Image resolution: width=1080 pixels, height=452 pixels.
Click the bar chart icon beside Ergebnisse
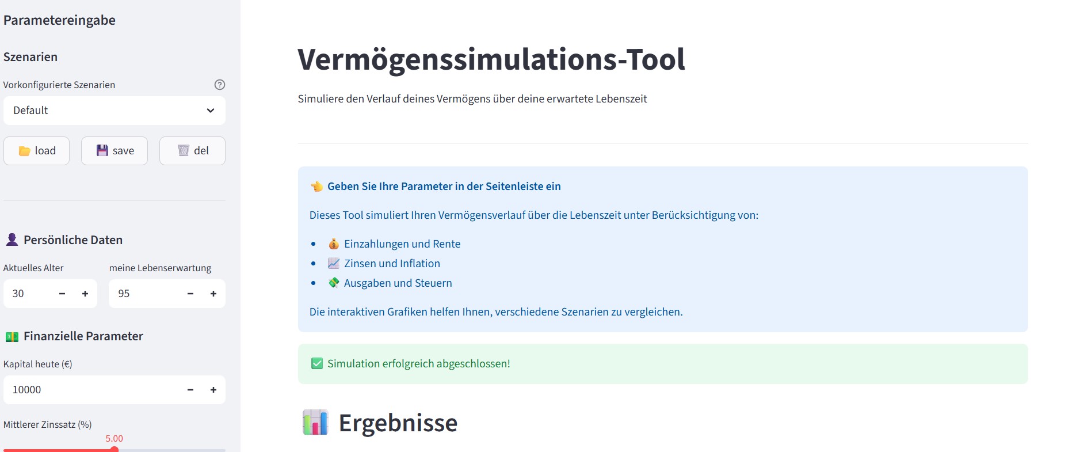click(x=315, y=423)
